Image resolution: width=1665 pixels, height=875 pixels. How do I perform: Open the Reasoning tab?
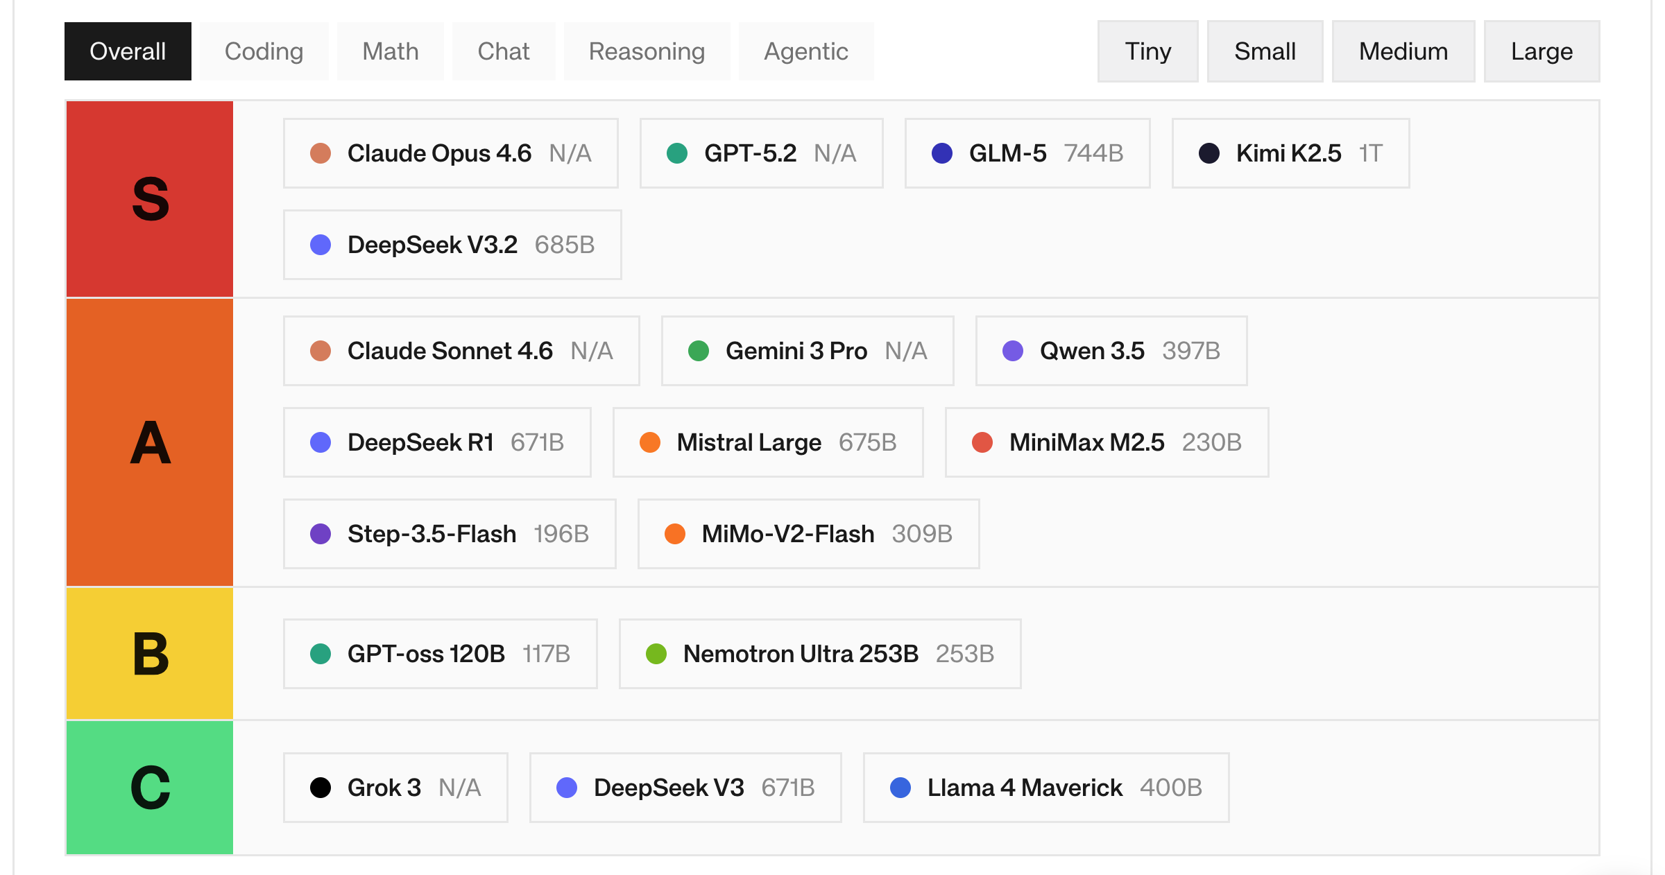pos(647,51)
